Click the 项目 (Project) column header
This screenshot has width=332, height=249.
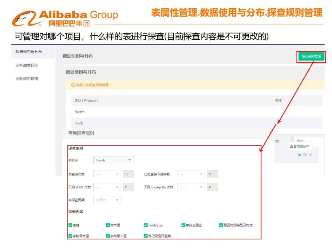tap(86, 100)
